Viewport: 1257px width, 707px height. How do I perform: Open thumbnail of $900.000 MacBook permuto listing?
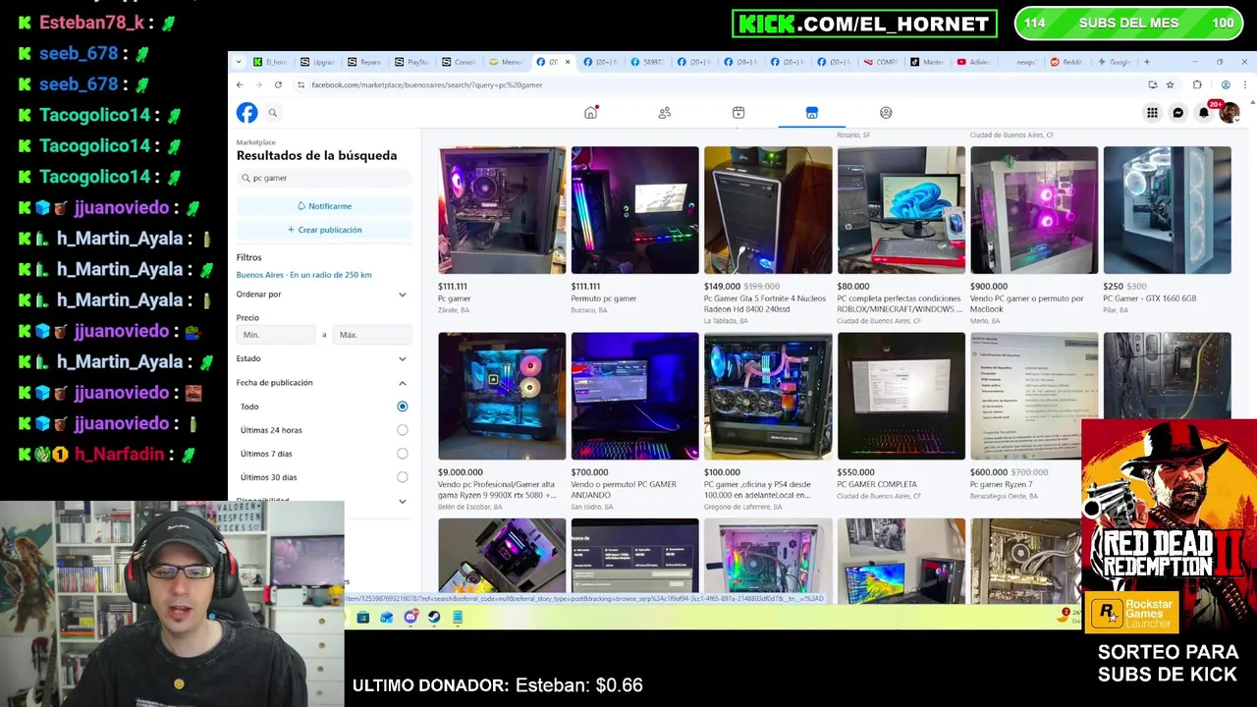click(x=1034, y=210)
